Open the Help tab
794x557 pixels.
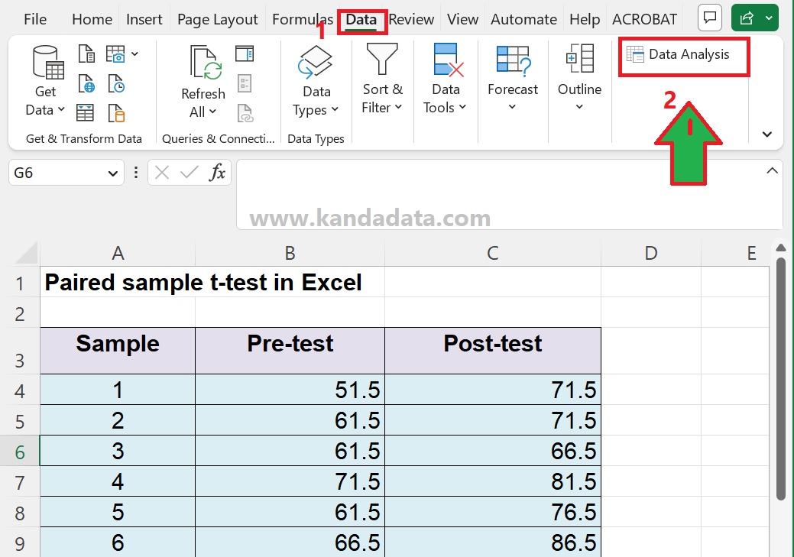tap(585, 20)
